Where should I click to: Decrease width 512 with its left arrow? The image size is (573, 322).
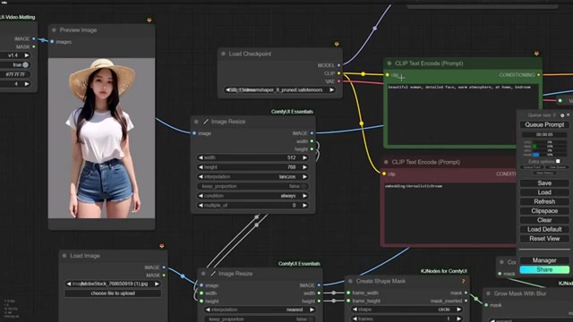tap(201, 157)
